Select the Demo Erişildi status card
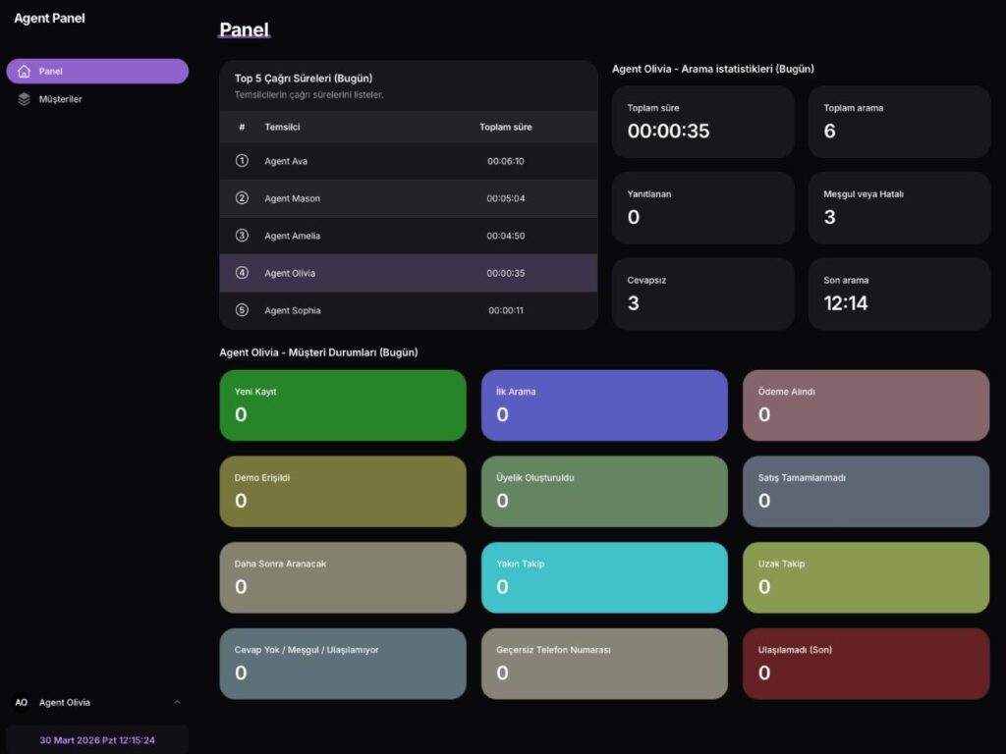Viewport: 1006px width, 754px height. tap(343, 492)
